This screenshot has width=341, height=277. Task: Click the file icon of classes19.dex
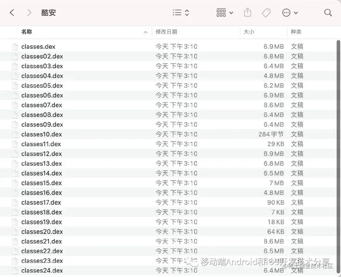pos(15,222)
